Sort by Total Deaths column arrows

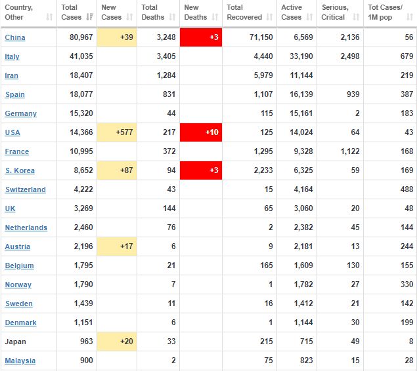pos(172,17)
